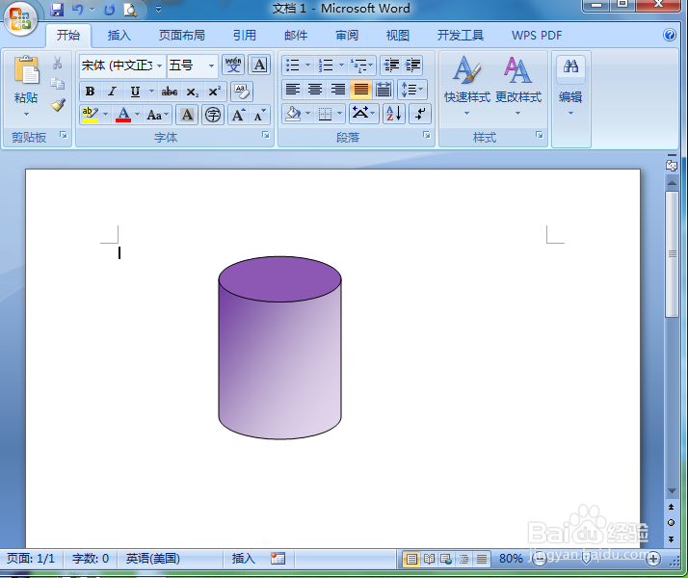
Task: Align text right
Action: coord(338,90)
